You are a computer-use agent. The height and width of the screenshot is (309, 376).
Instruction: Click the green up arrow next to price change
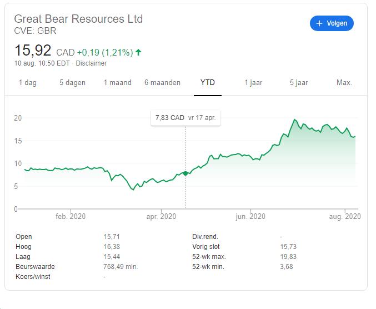138,52
